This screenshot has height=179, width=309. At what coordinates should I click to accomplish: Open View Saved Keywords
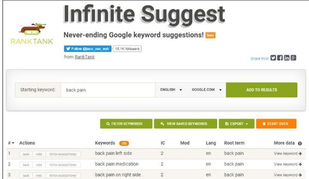point(185,124)
